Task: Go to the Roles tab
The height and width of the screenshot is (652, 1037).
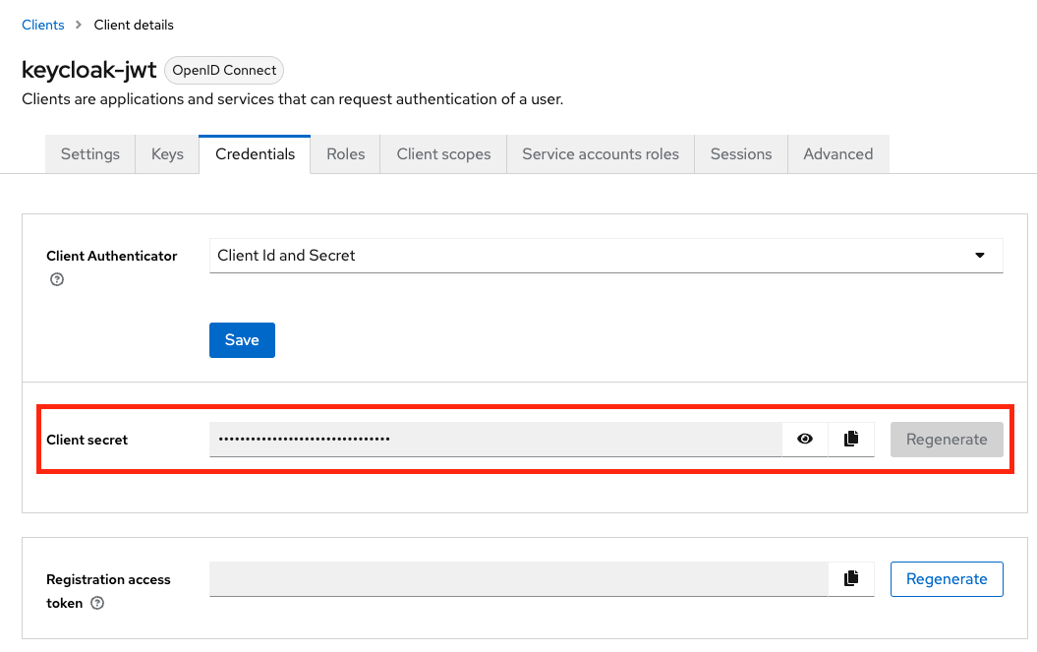Action: coord(345,154)
